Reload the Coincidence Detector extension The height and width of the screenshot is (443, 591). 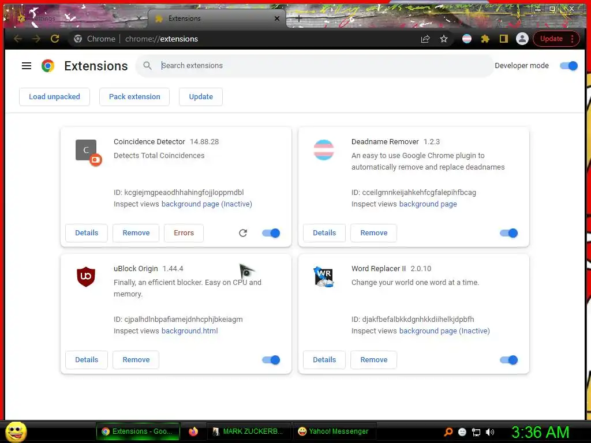243,233
